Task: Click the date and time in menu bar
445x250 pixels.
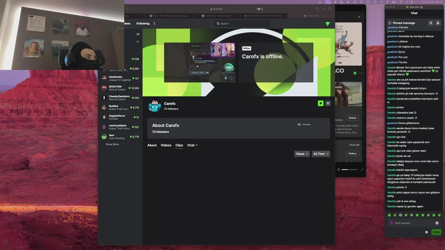Action: (x=432, y=2)
